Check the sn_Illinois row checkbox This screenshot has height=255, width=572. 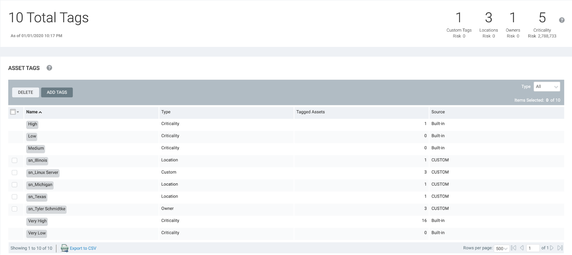point(15,160)
